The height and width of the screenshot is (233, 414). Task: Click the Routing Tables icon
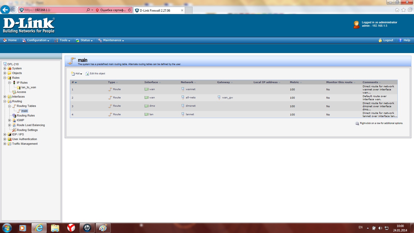point(14,106)
